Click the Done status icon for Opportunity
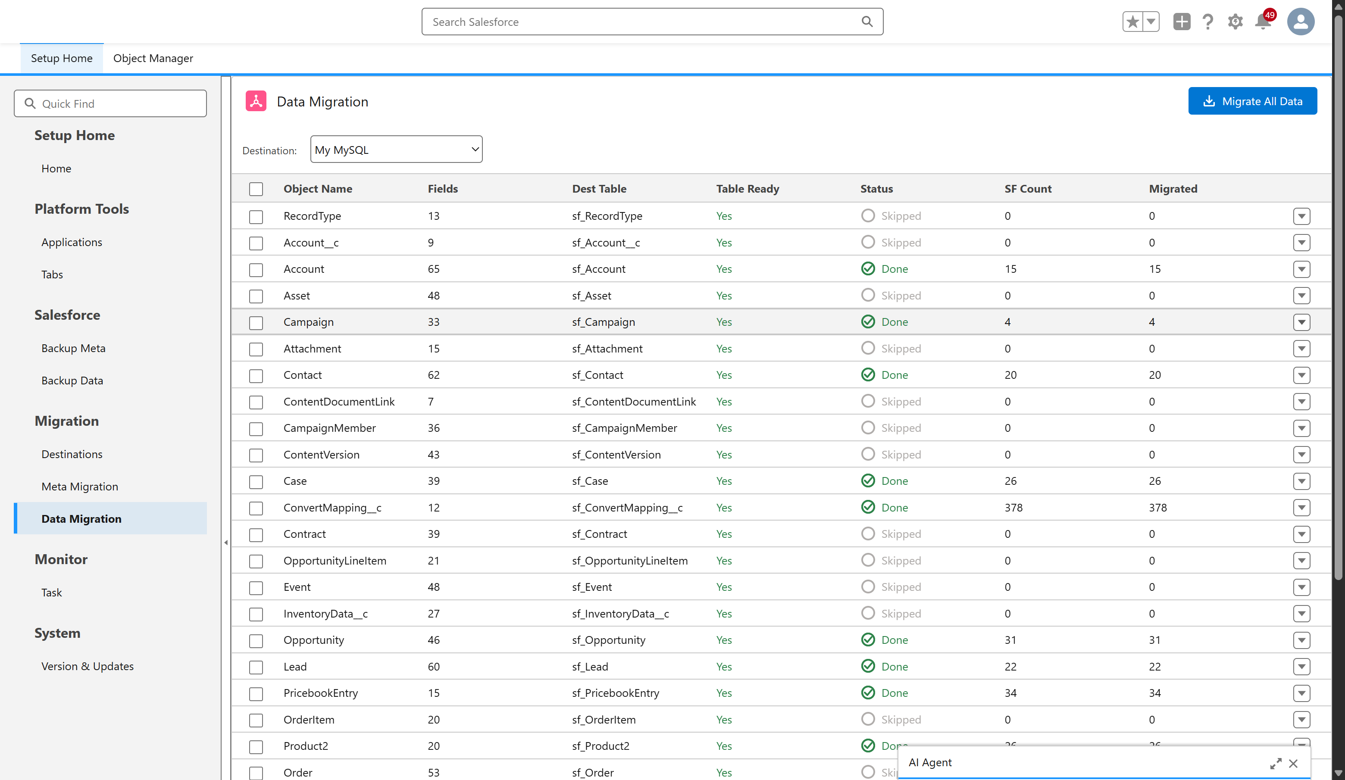The image size is (1345, 780). 868,640
